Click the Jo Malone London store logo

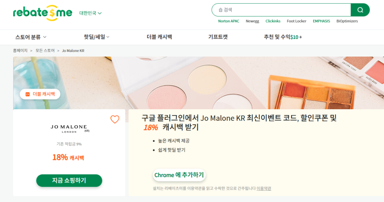coord(69,128)
